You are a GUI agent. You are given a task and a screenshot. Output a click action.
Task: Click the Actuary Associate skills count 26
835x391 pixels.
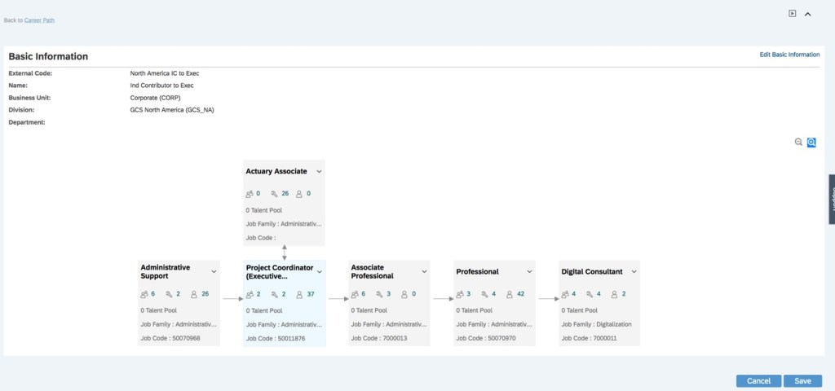pyautogui.click(x=285, y=194)
